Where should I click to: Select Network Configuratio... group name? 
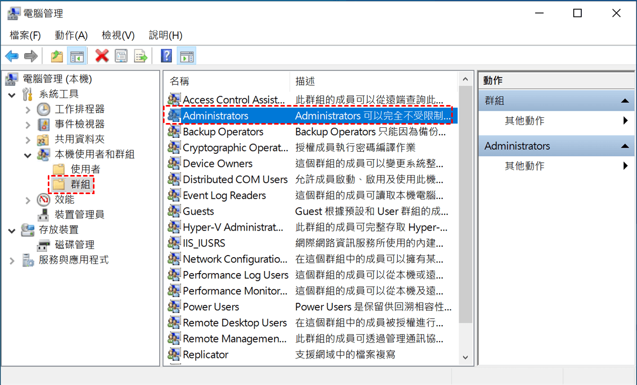(235, 259)
